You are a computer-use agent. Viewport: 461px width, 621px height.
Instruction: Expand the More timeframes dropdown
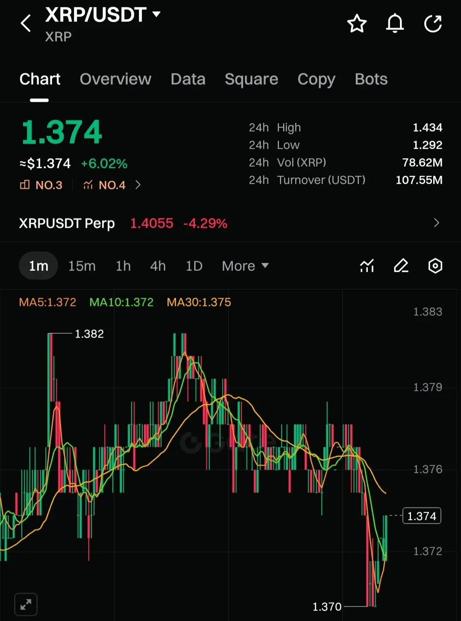coord(245,266)
